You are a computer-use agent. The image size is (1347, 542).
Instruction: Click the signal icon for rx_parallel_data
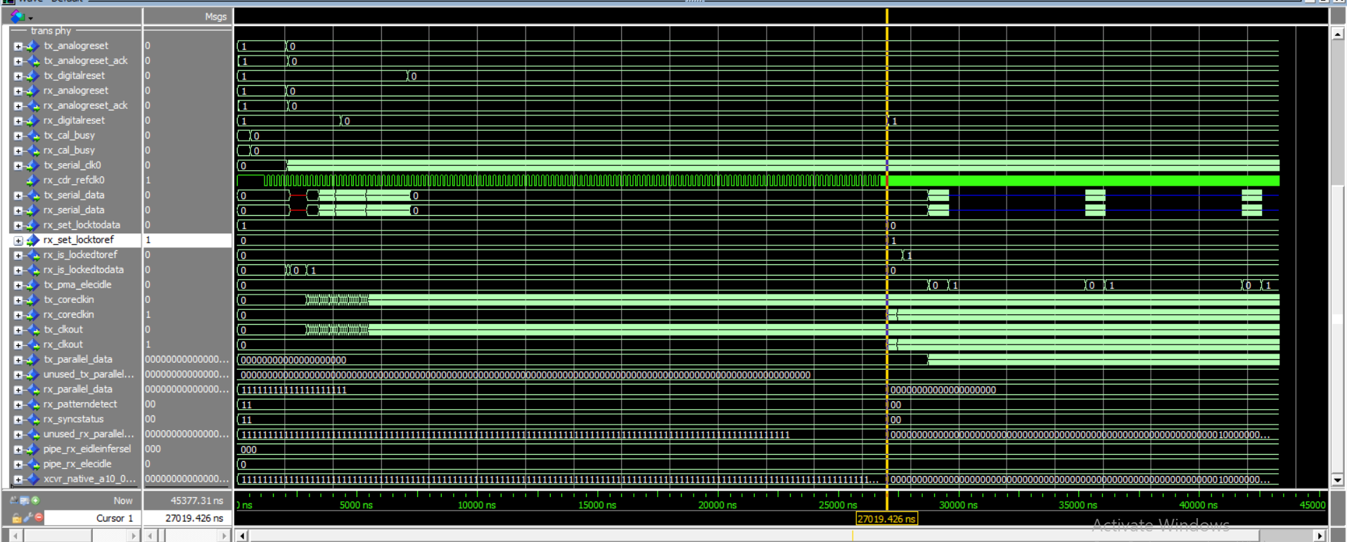point(32,389)
